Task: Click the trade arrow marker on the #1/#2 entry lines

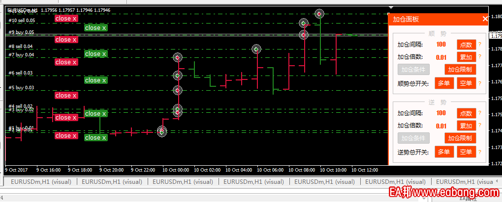Action: point(162,131)
